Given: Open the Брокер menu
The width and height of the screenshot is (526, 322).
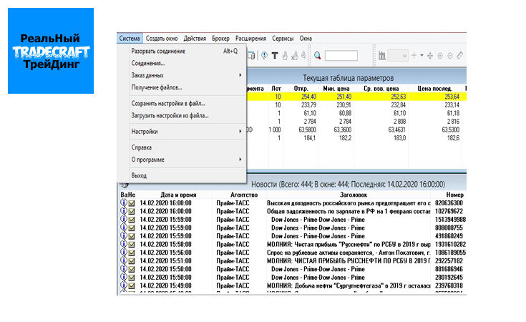Looking at the screenshot, I should pos(220,38).
